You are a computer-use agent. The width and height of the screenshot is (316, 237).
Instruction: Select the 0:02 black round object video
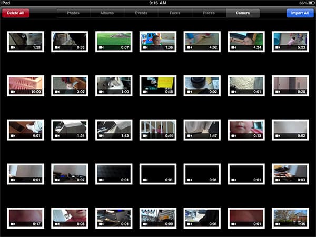202,86
